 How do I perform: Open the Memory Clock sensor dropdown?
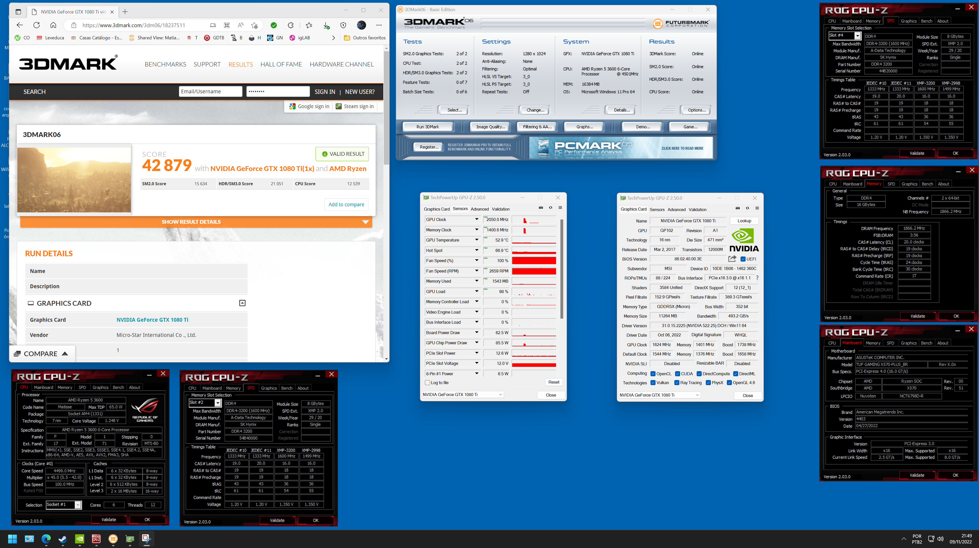pos(477,230)
